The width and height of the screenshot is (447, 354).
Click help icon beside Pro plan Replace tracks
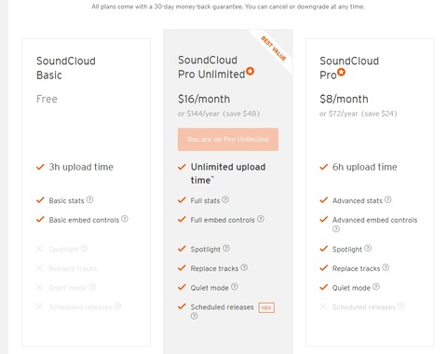(386, 267)
